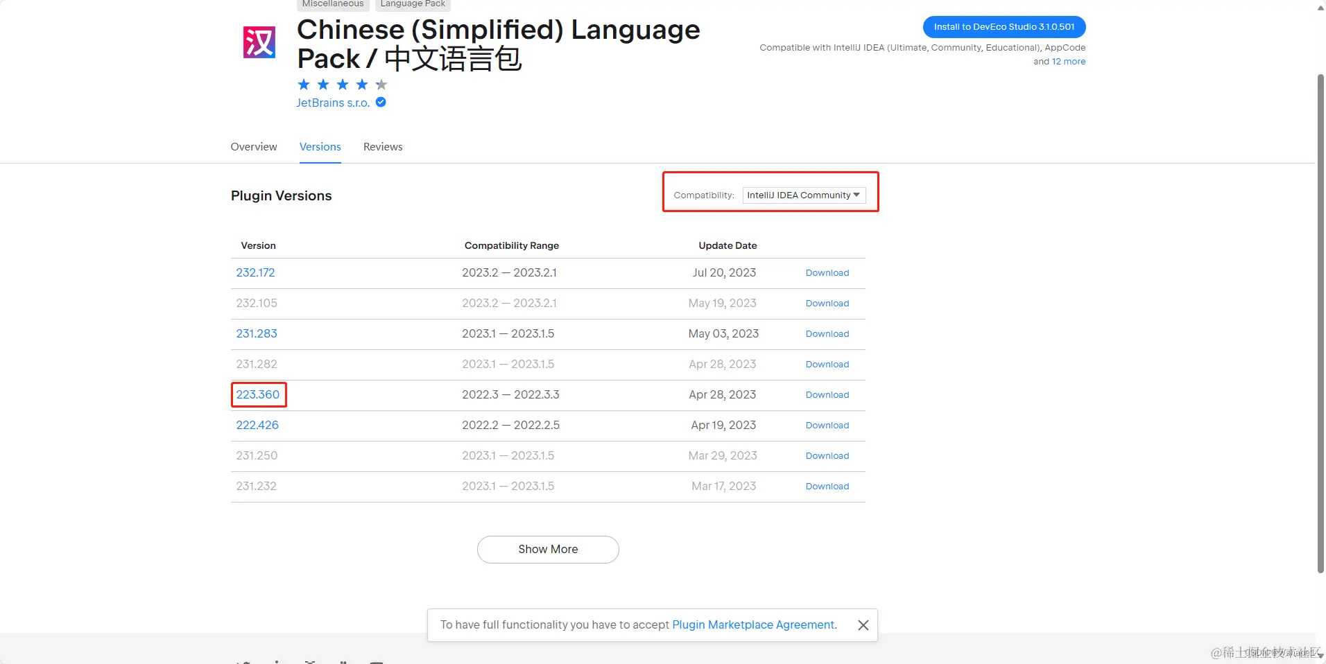Click the greyed-out version 231.232 text
The image size is (1326, 664).
(x=256, y=487)
